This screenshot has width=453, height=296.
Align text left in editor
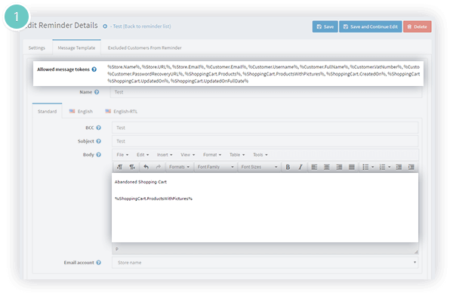coord(314,167)
